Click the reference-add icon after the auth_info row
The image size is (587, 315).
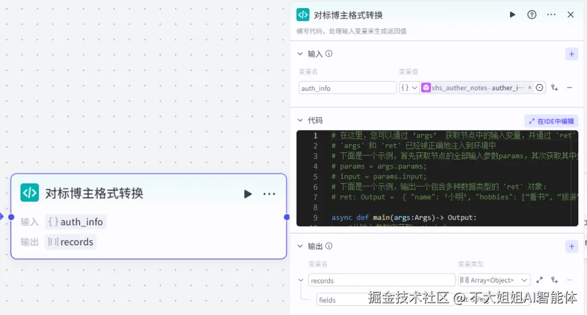coord(554,87)
